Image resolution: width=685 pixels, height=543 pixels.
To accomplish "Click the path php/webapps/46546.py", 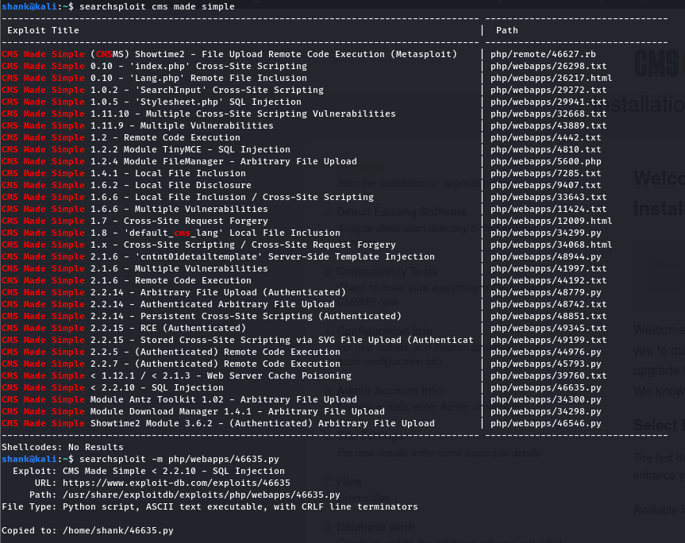I will coord(545,423).
